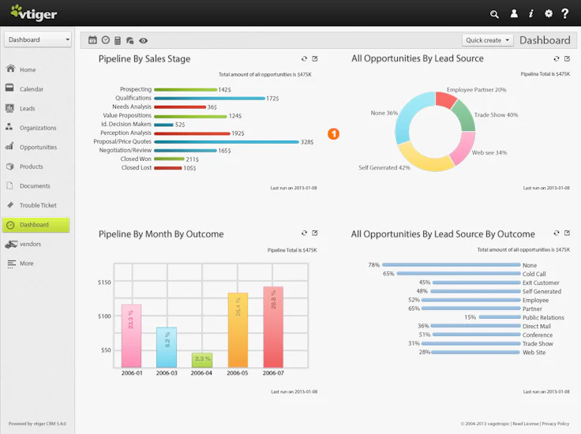Viewport: 581px width, 434px height.
Task: Click the chat bubbles toolbar icon
Action: [x=129, y=40]
